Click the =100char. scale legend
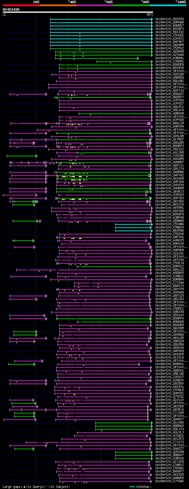189x489 pixels. (141, 487)
